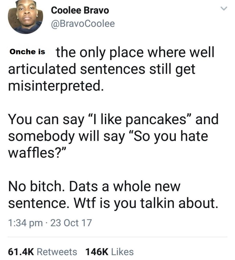Image resolution: width=235 pixels, height=260 pixels.
Task: View the Likes list label
Action: pyautogui.click(x=123, y=252)
